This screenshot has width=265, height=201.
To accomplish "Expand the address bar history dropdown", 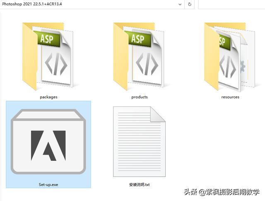I will (180, 5).
